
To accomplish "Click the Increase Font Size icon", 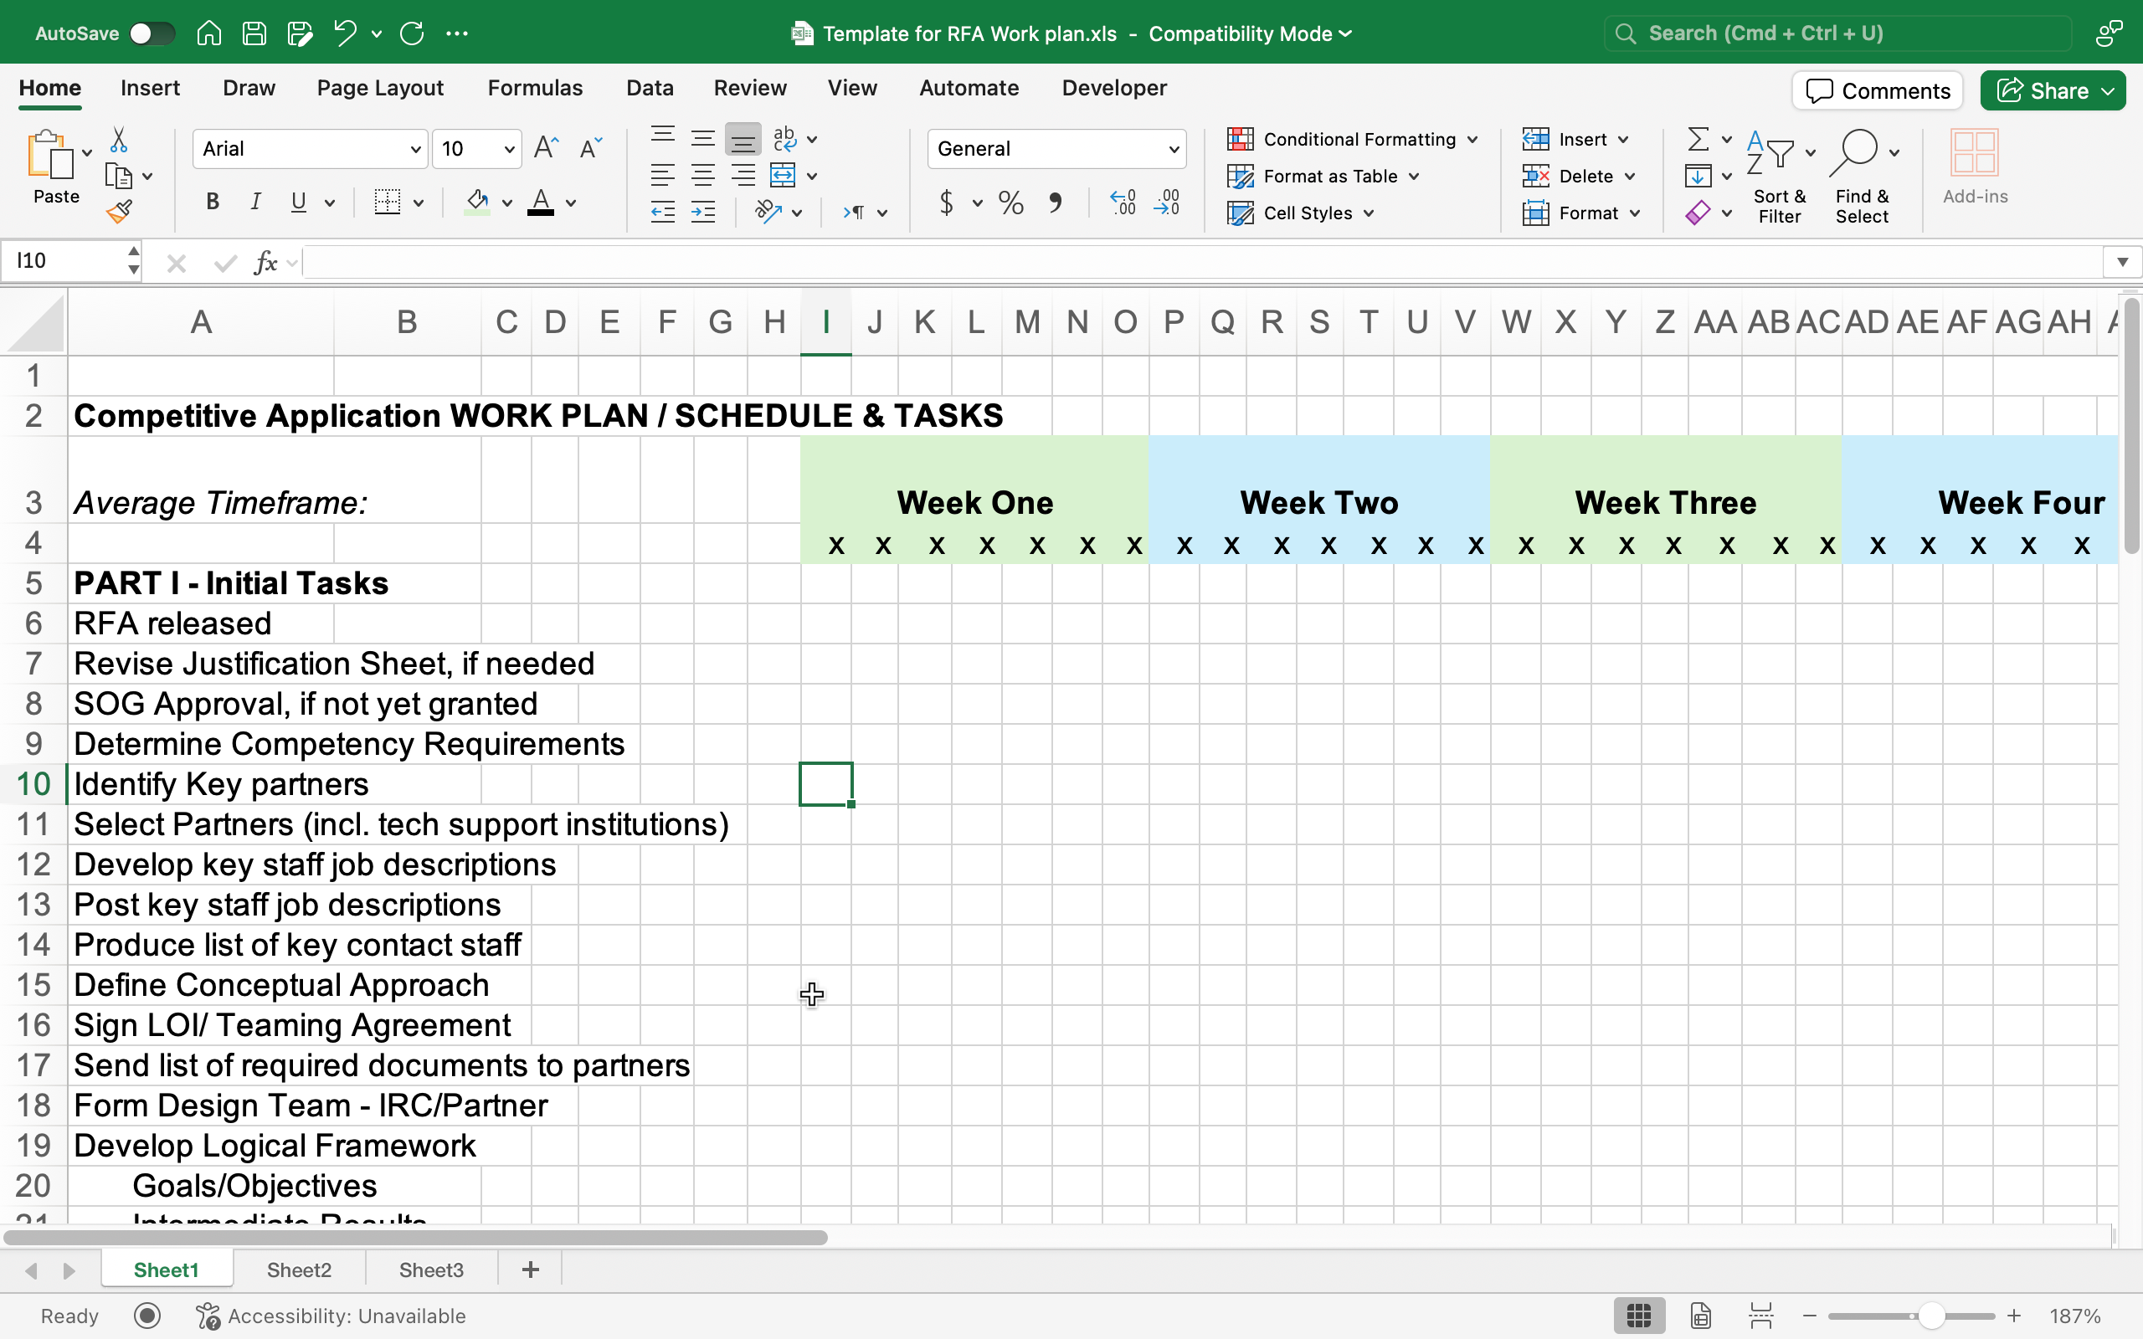I will (547, 148).
